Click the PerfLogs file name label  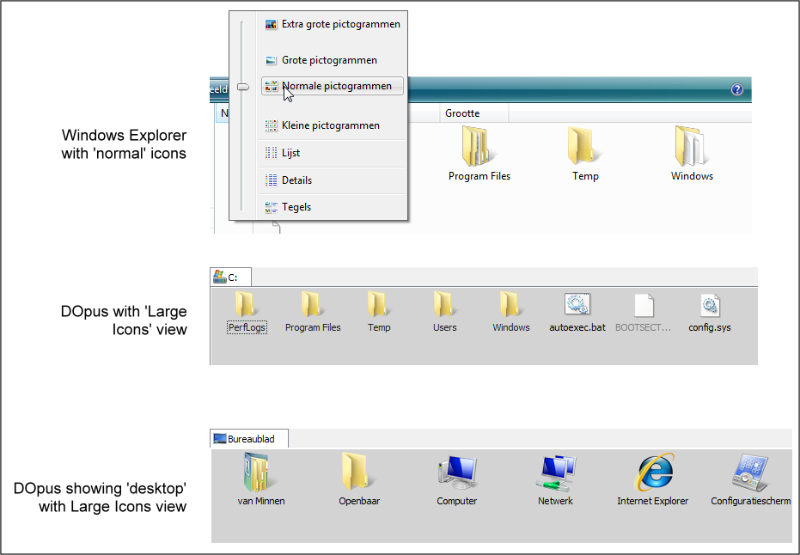tap(247, 327)
